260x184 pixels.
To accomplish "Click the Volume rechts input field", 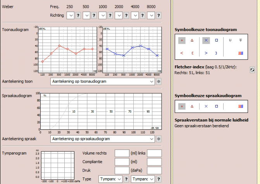I will (x=122, y=153).
